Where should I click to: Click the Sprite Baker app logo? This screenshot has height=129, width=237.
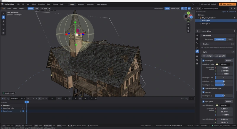pyautogui.click(x=2, y=4)
